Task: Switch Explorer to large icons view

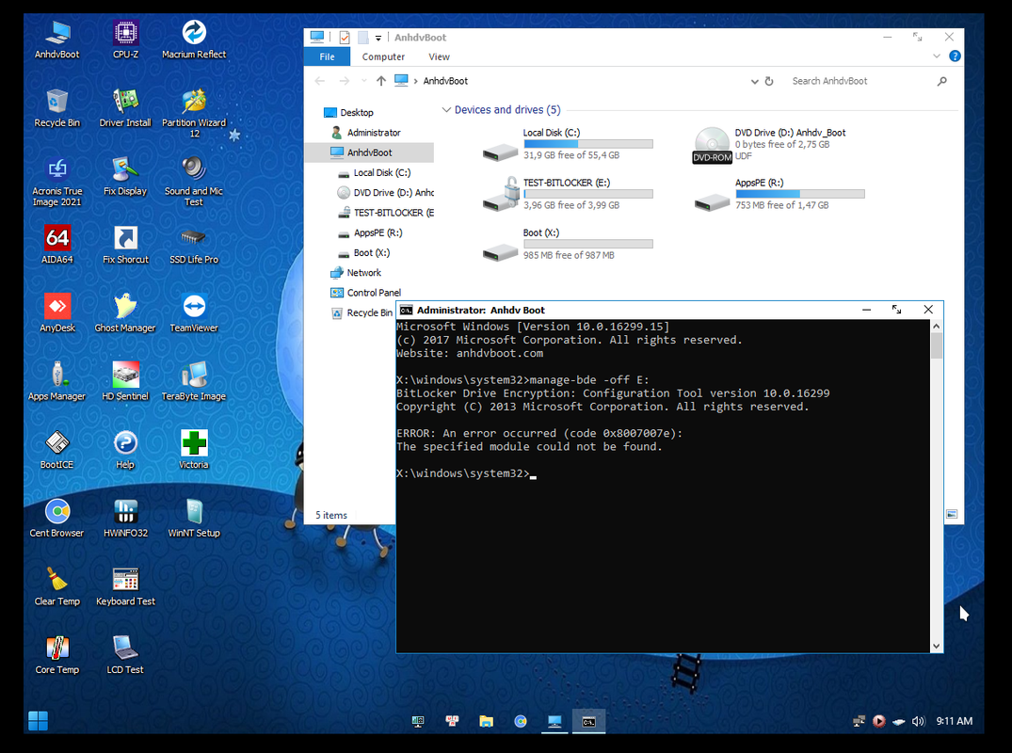Action: [952, 514]
